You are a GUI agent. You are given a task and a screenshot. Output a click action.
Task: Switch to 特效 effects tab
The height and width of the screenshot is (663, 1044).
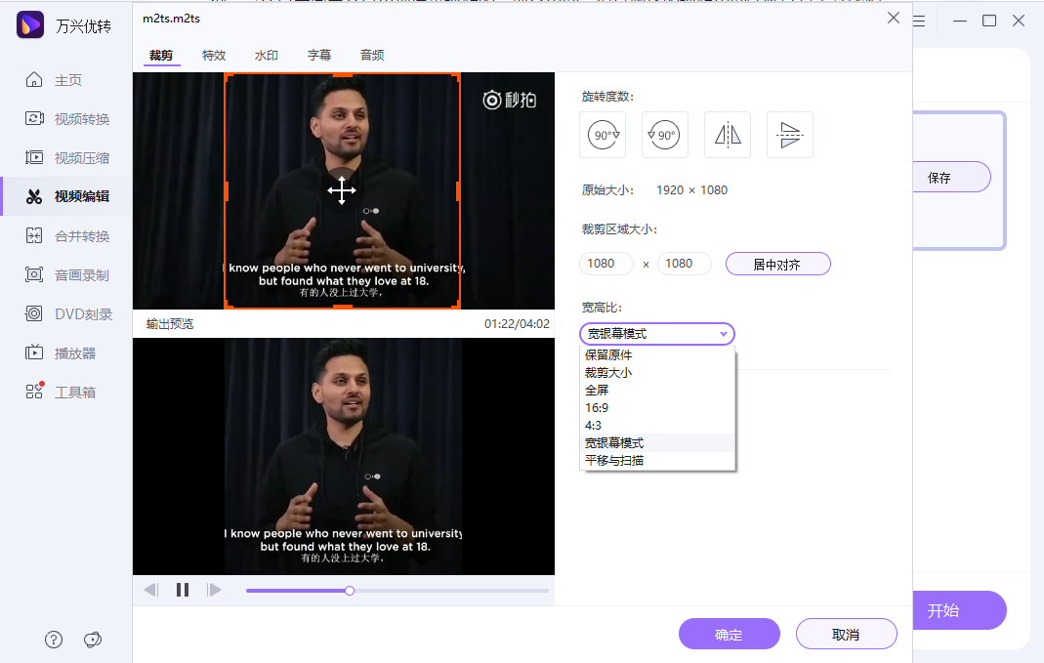click(x=214, y=56)
